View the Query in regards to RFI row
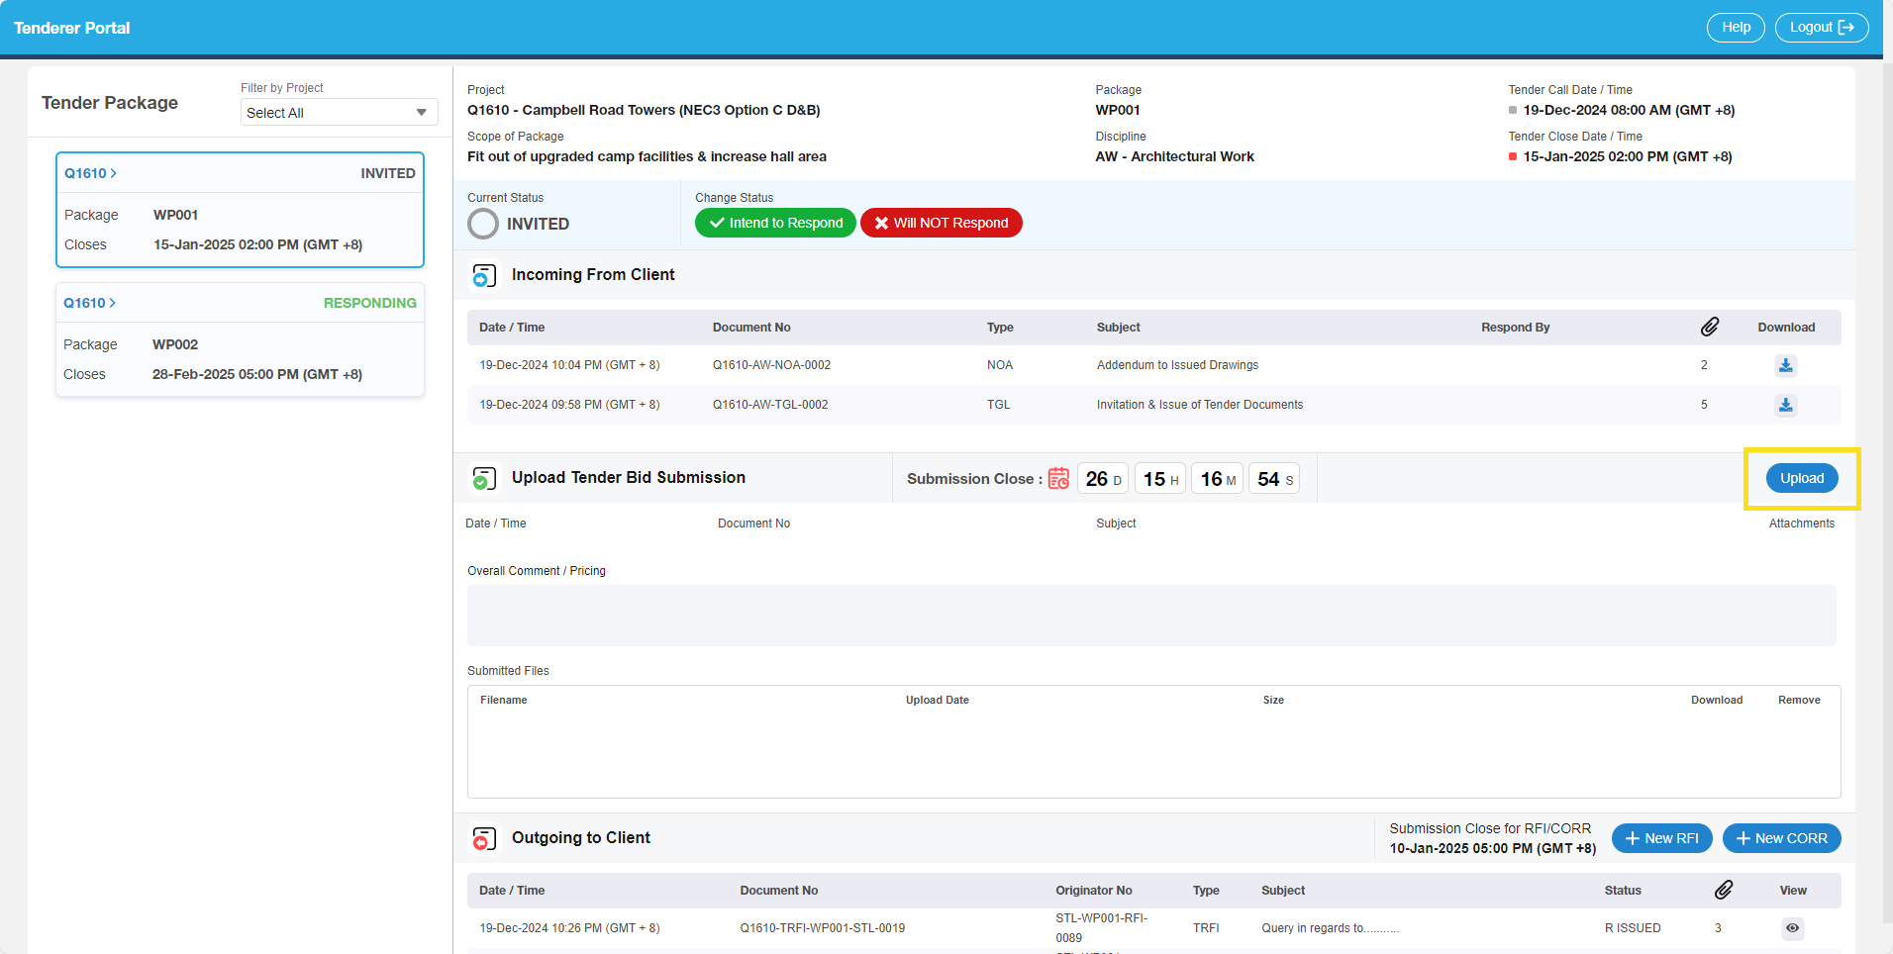Image resolution: width=1893 pixels, height=954 pixels. (1792, 928)
